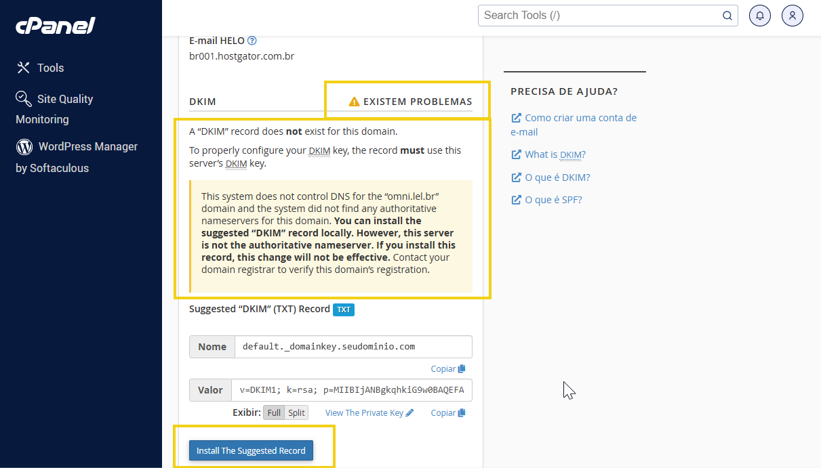Open Site Quality Monitoring

coord(54,108)
